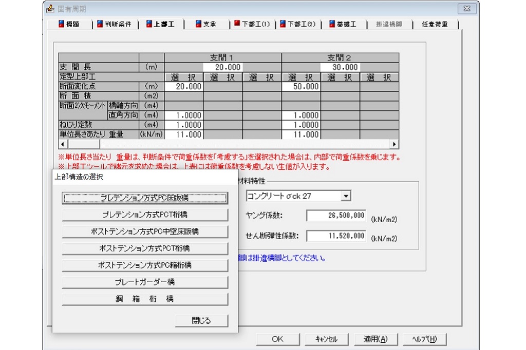The height and width of the screenshot is (350, 526).
Task: Select ねじり定数 1.0000 cell in 支間1
Action: 184,125
